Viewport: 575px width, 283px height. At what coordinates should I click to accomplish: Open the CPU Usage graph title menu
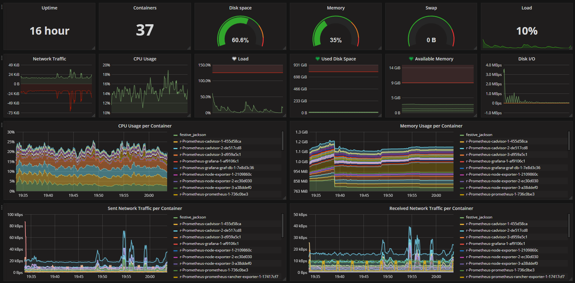click(x=145, y=59)
